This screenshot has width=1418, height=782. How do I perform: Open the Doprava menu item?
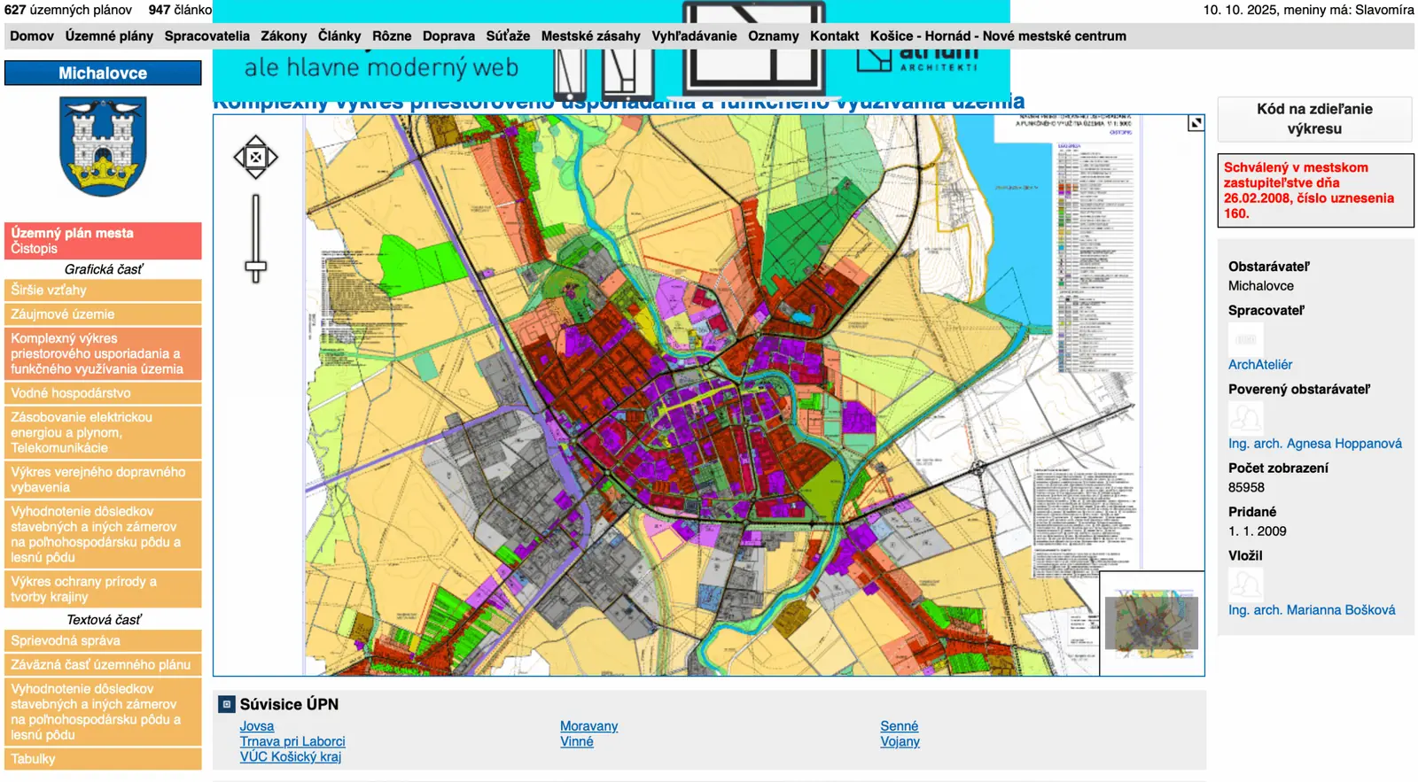pyautogui.click(x=448, y=36)
